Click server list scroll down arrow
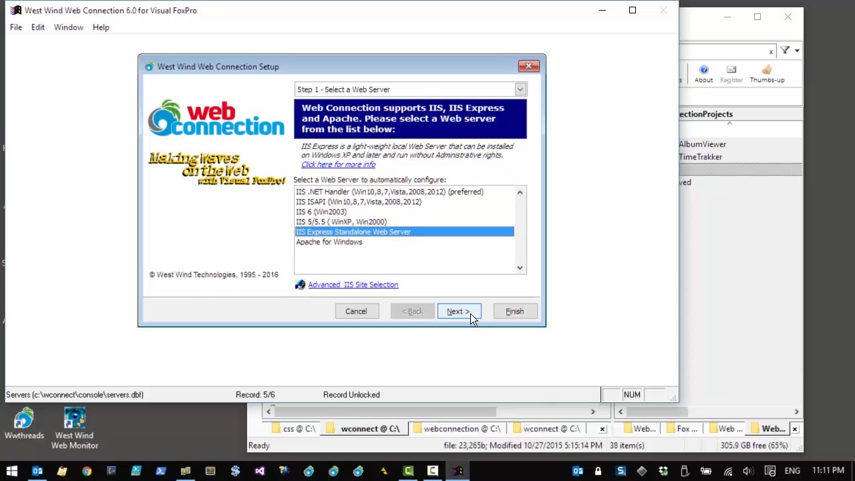This screenshot has width=855, height=481. coord(520,268)
